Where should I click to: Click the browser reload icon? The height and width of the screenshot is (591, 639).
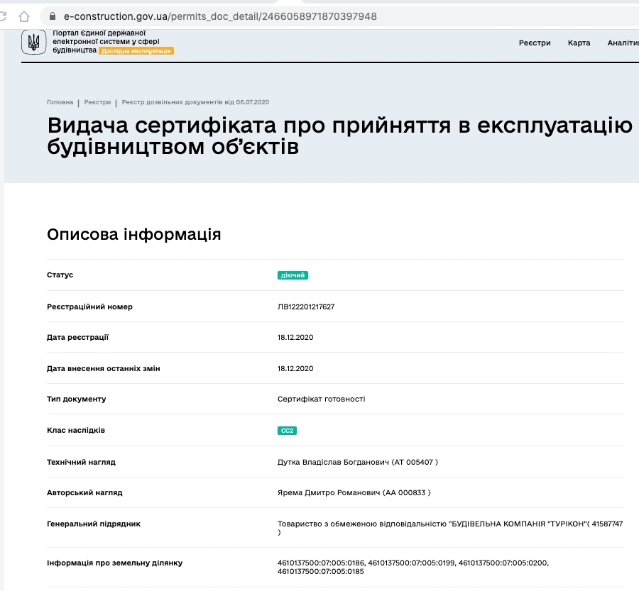pos(2,16)
